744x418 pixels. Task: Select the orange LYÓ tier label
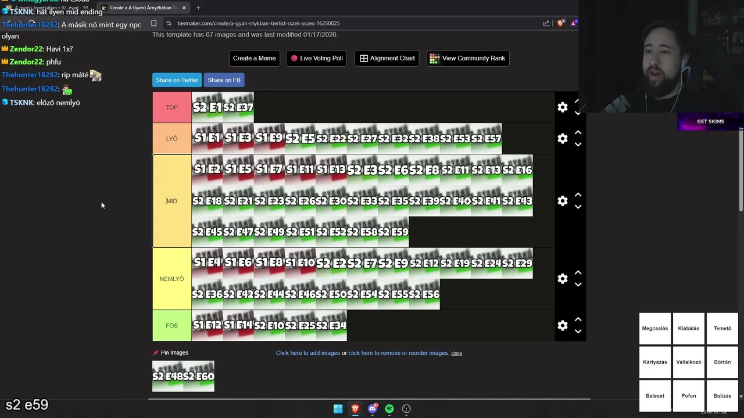(172, 139)
